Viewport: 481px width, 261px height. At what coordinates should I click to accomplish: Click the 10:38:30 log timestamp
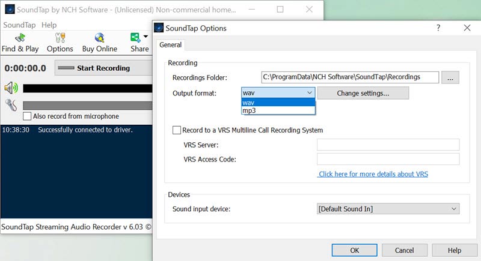pos(16,130)
